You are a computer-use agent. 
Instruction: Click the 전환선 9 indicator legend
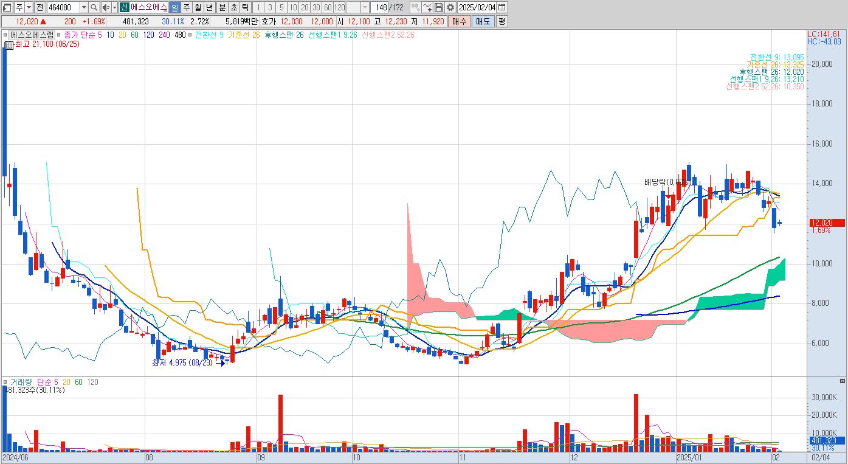click(x=209, y=35)
